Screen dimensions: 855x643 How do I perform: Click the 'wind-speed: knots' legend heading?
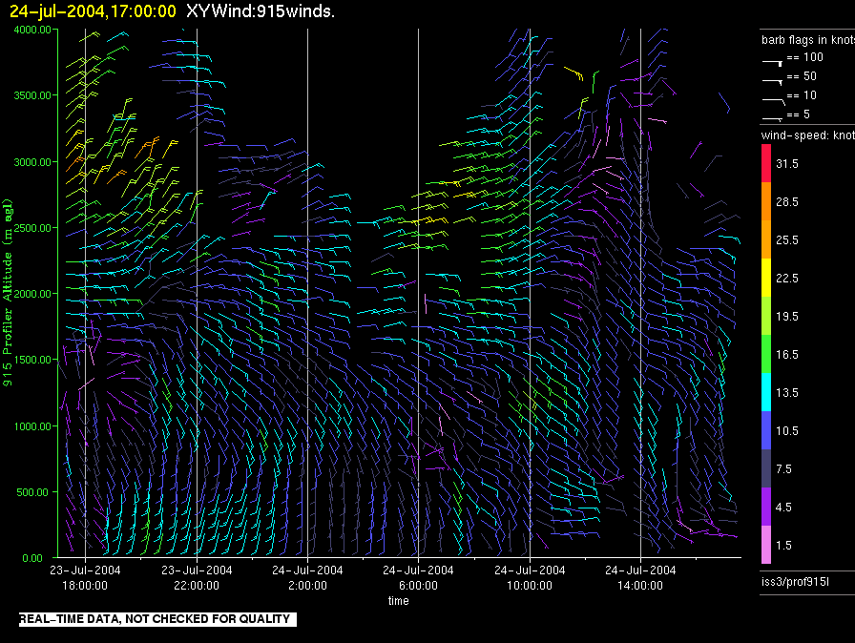click(808, 135)
